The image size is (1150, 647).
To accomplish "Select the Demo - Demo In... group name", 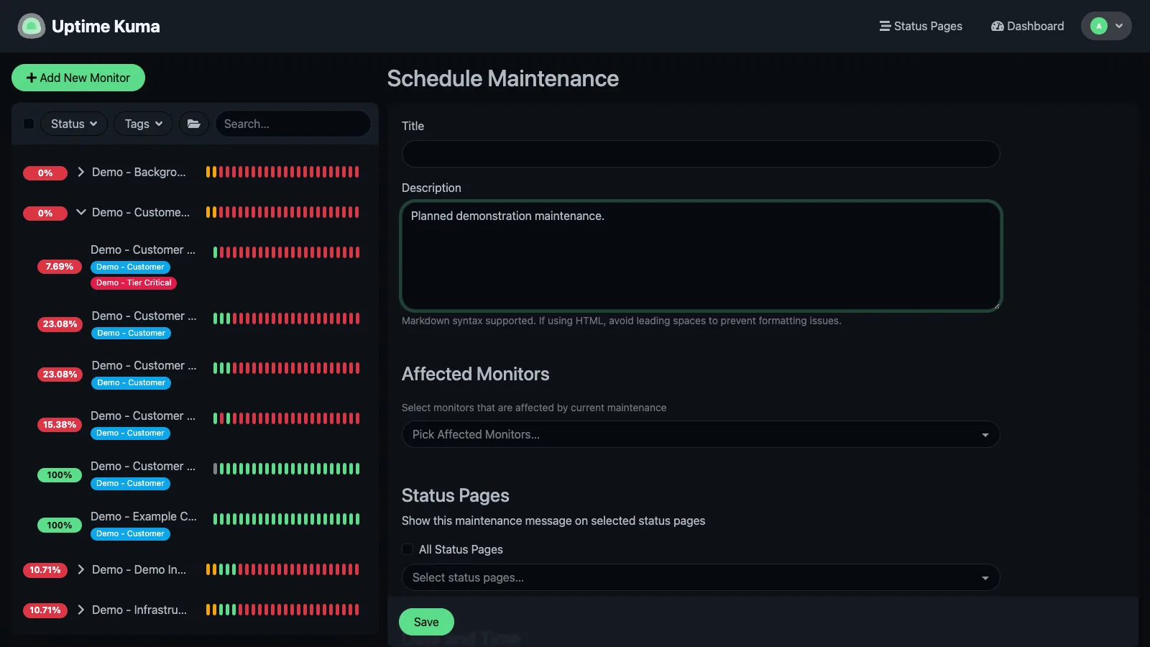I will point(139,569).
